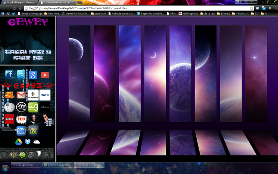
Task: Open the Netflix icon in the sidebar
Action: 9,119
